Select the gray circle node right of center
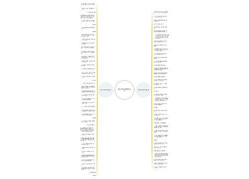Image resolution: width=249 pixels, height=179 pixels. (x=143, y=90)
